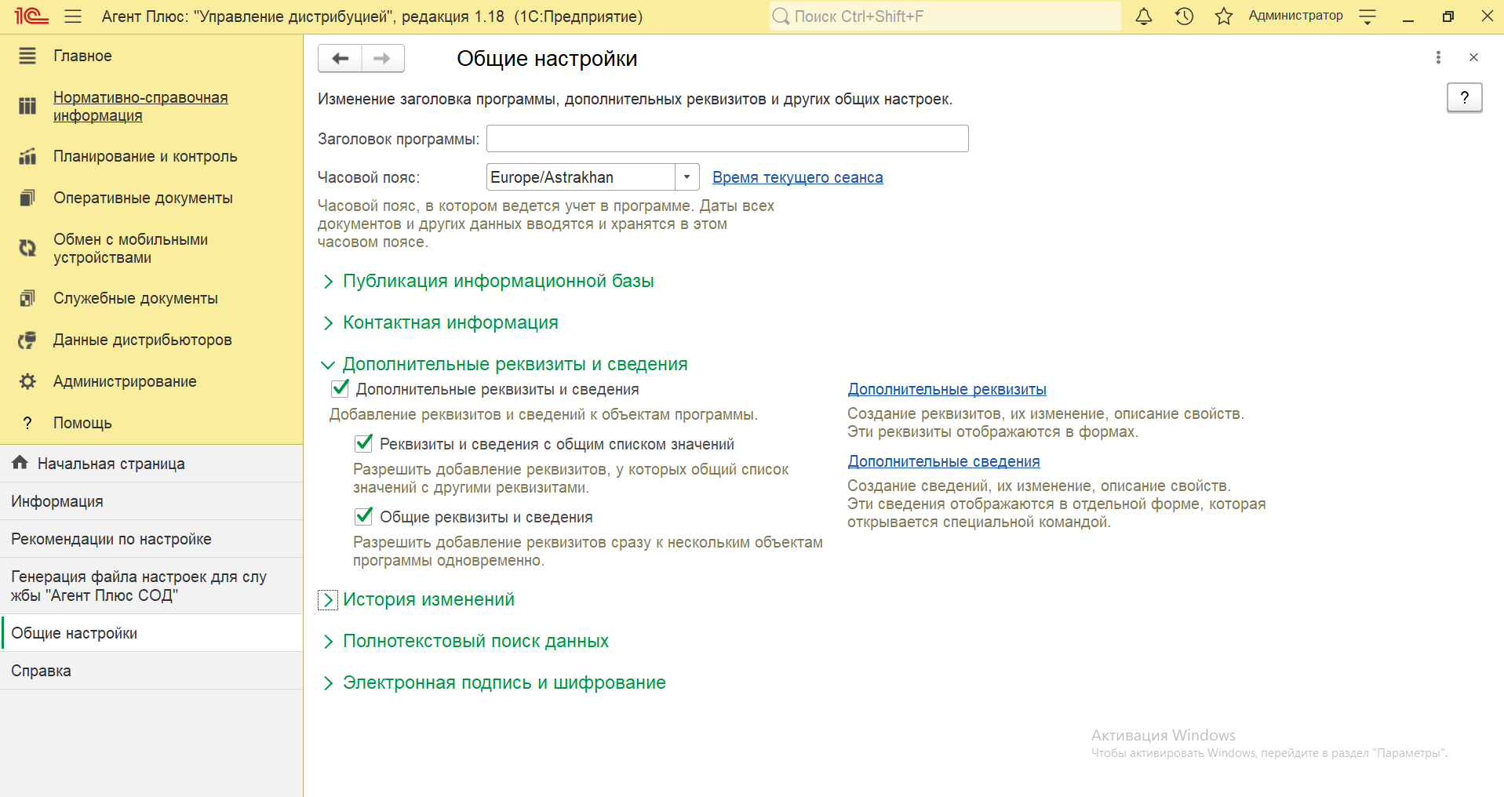Click Помощь question mark icon
This screenshot has width=1504, height=797.
pyautogui.click(x=27, y=423)
